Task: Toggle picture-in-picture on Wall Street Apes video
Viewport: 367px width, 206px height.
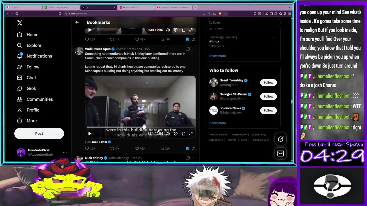Action: click(x=183, y=134)
